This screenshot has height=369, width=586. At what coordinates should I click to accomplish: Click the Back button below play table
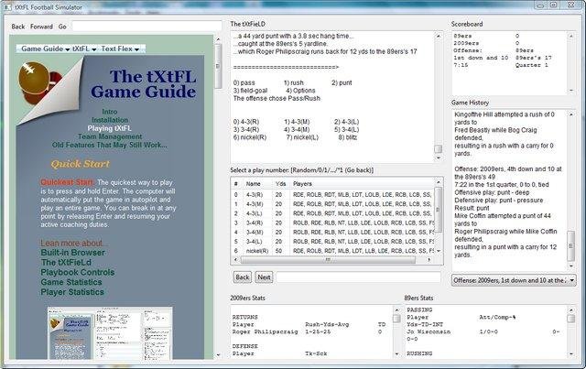pos(242,277)
